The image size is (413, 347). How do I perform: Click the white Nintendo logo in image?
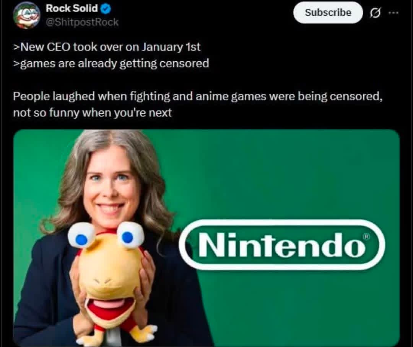point(282,245)
